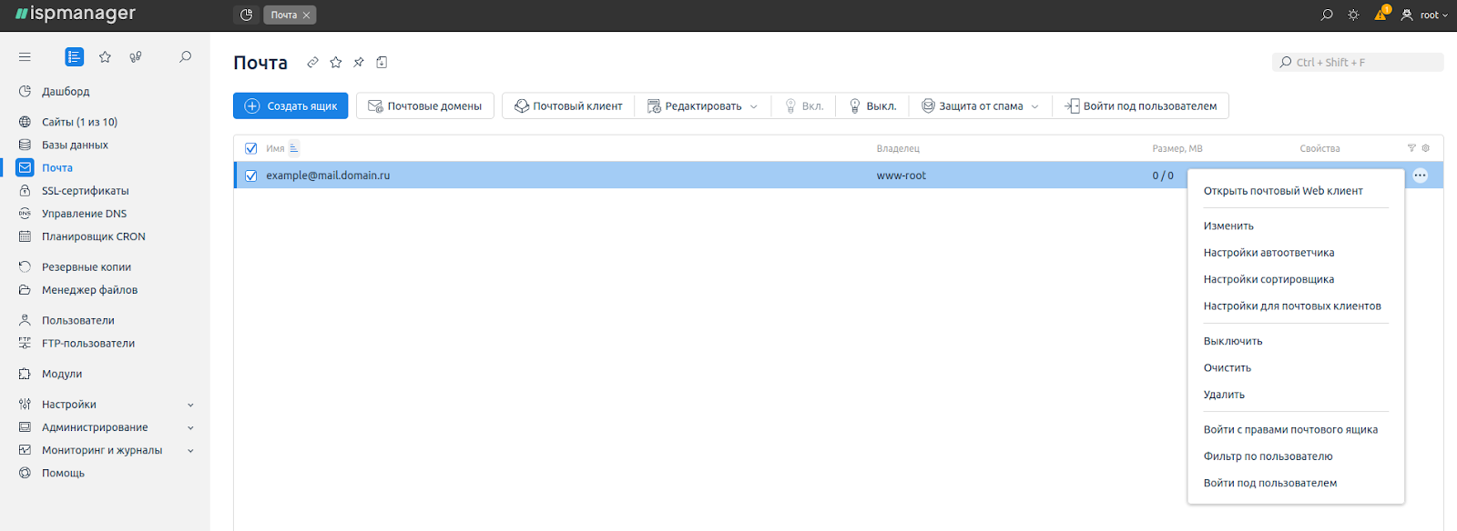
Task: Open Менеджер файлов
Action: 89,290
